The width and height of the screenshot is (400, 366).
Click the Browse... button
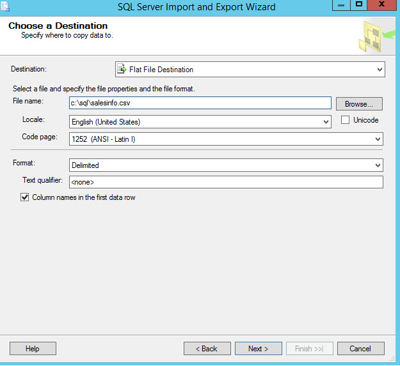pos(359,104)
